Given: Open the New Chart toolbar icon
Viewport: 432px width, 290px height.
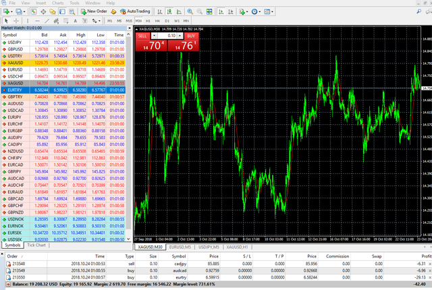Looking at the screenshot, I should (6, 11).
